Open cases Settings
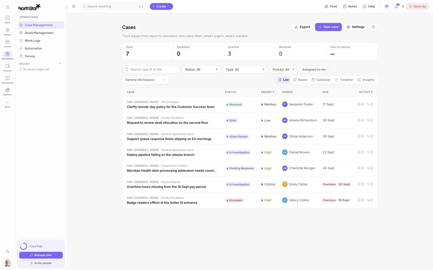433x270 pixels. [355, 27]
